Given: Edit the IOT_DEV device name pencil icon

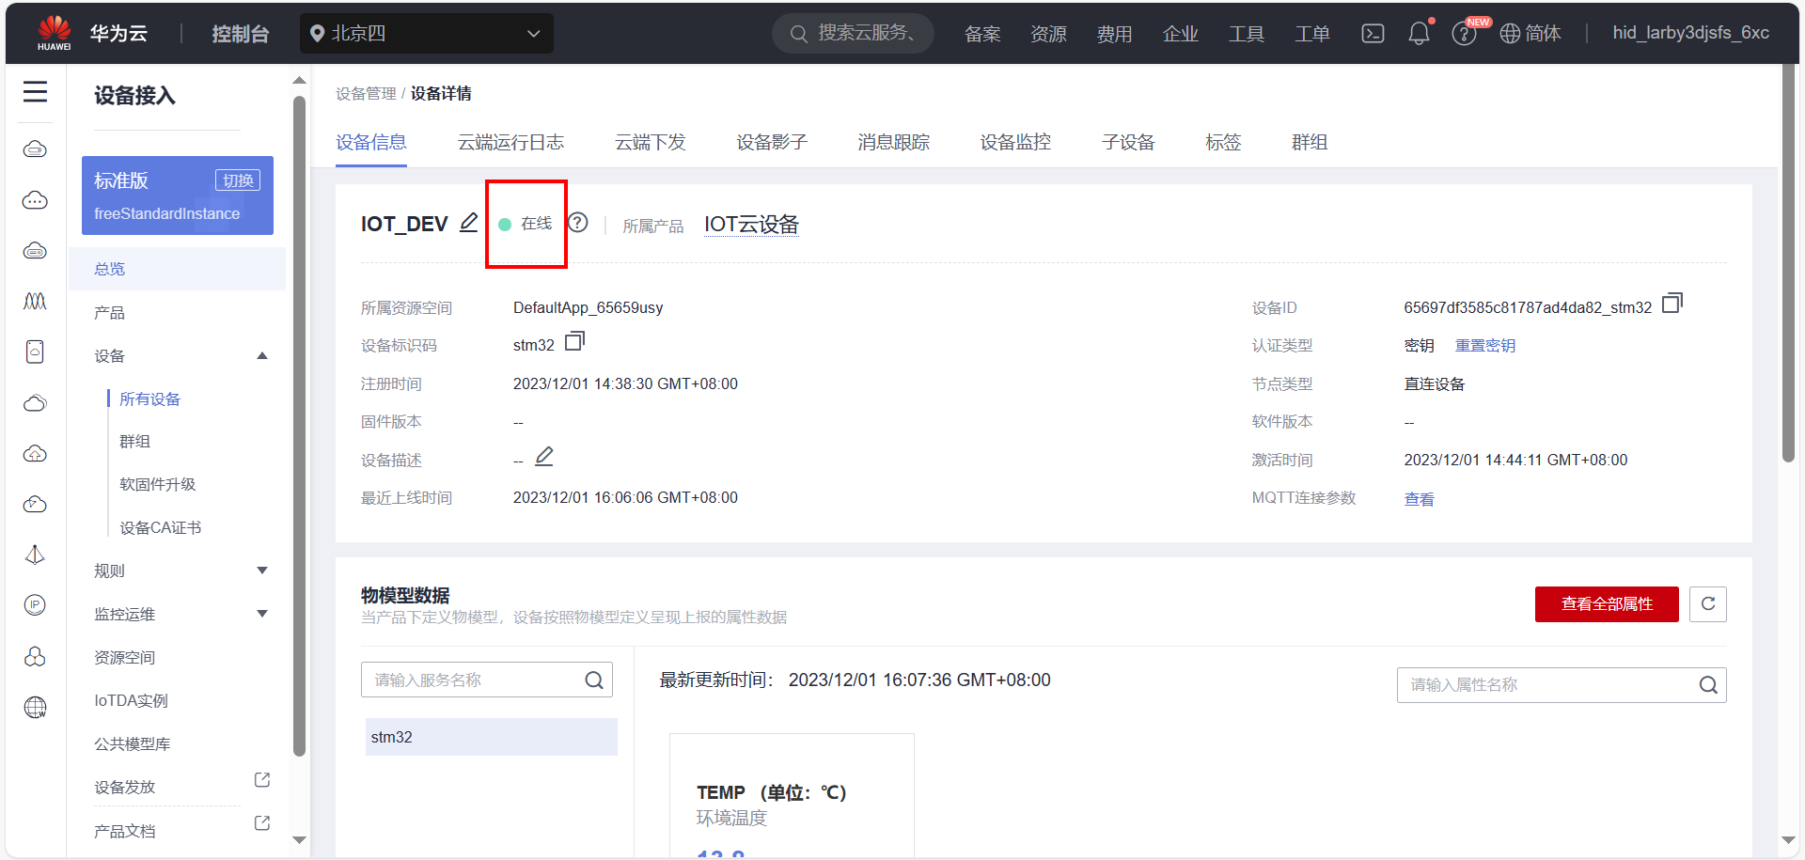Looking at the screenshot, I should click(468, 223).
